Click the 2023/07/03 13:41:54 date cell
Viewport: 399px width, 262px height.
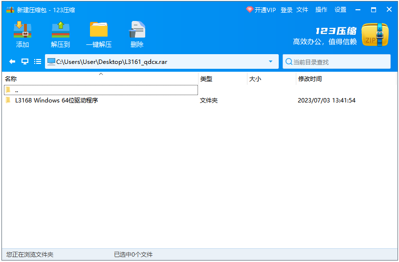coord(327,101)
